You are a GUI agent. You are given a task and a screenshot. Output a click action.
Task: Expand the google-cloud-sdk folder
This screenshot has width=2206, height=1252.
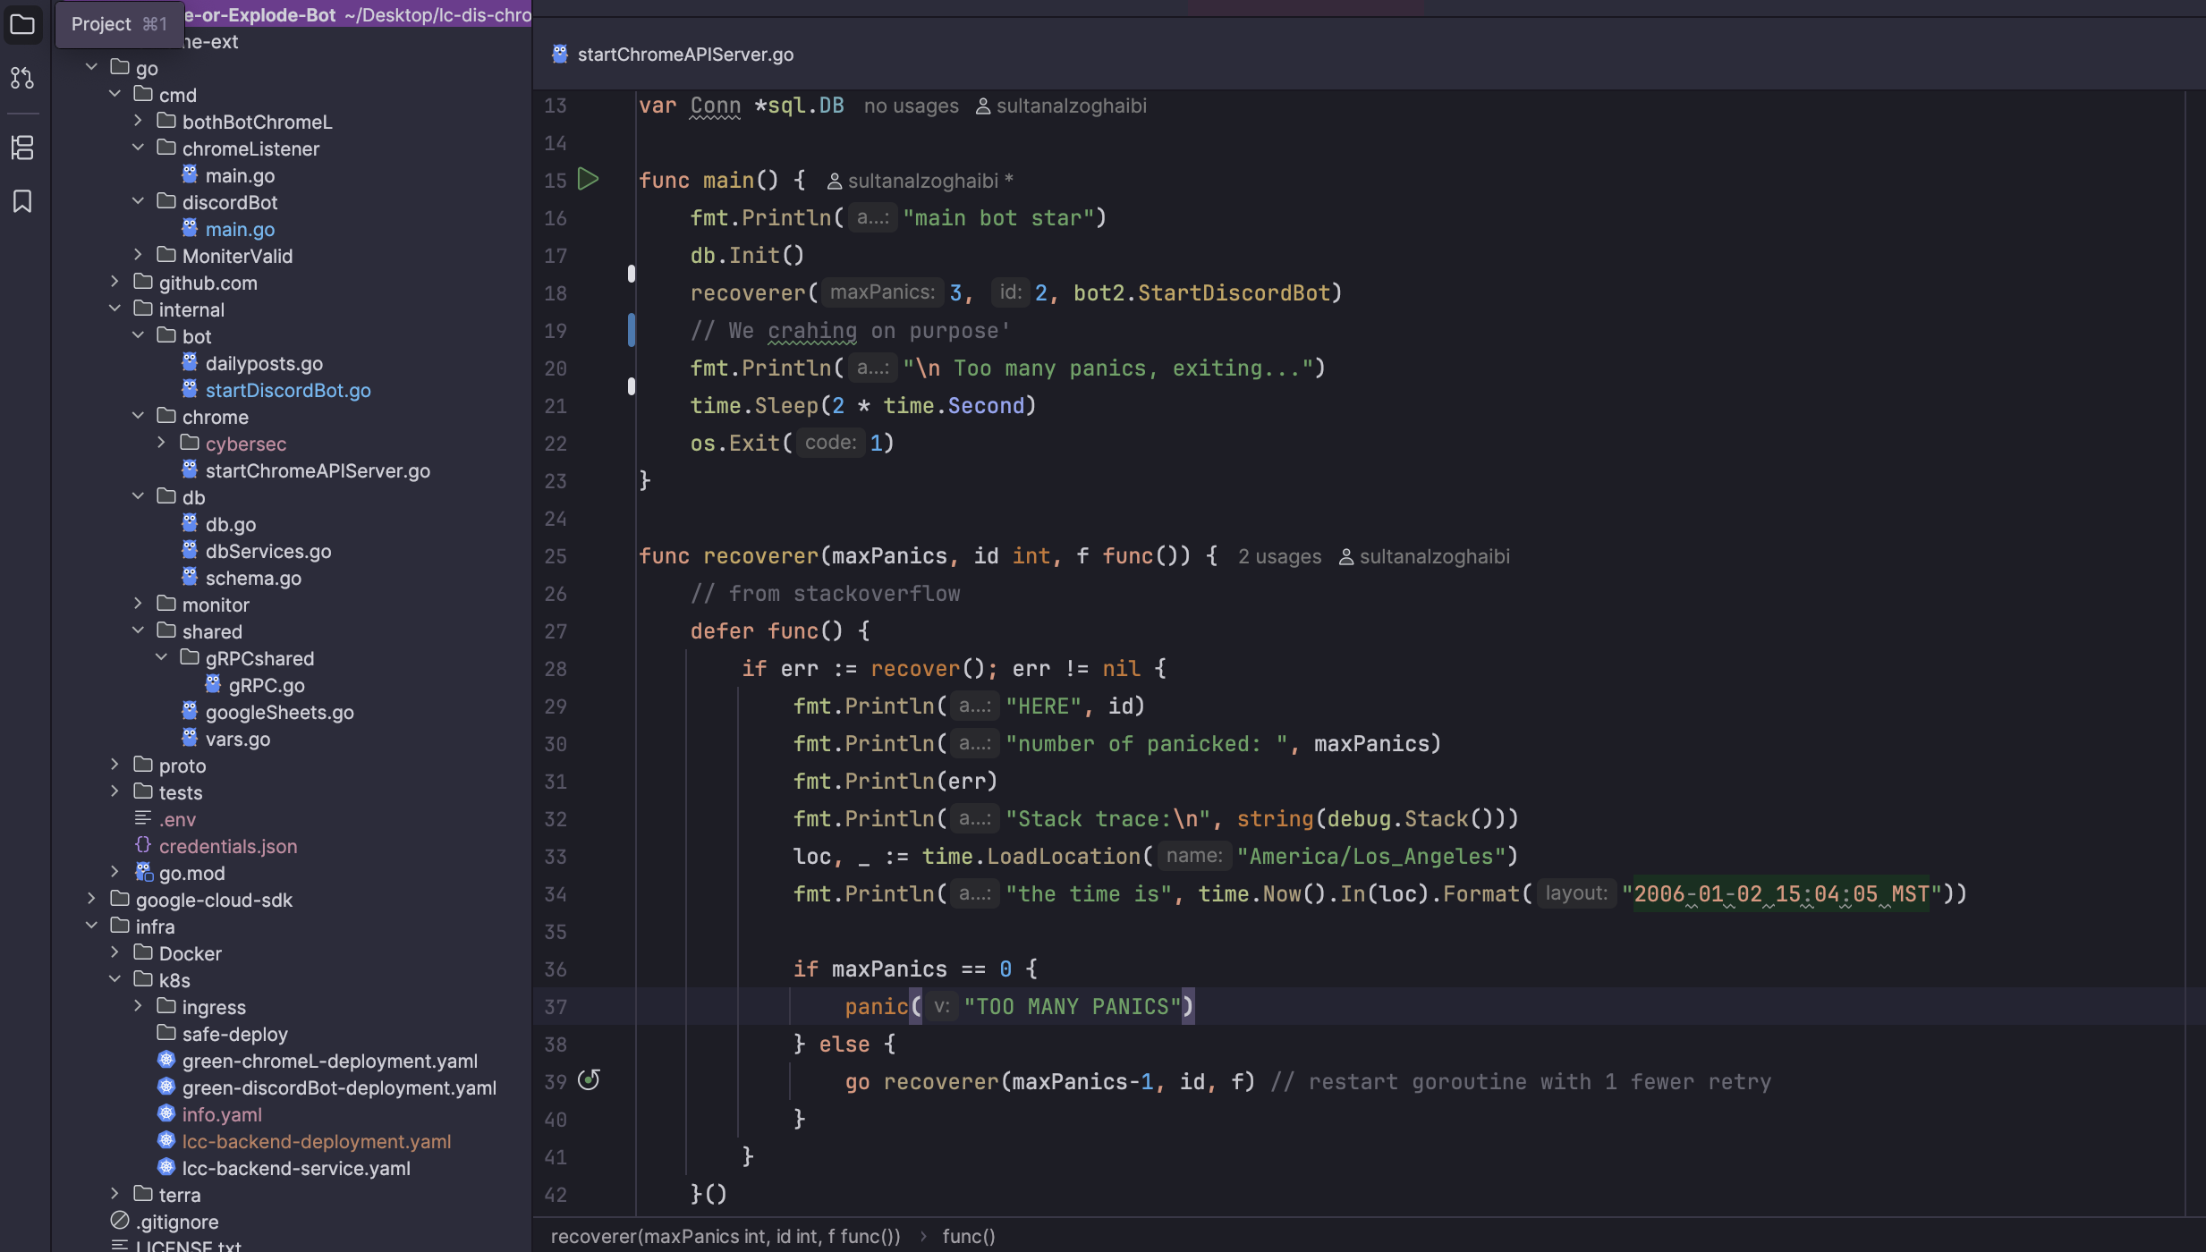point(91,899)
